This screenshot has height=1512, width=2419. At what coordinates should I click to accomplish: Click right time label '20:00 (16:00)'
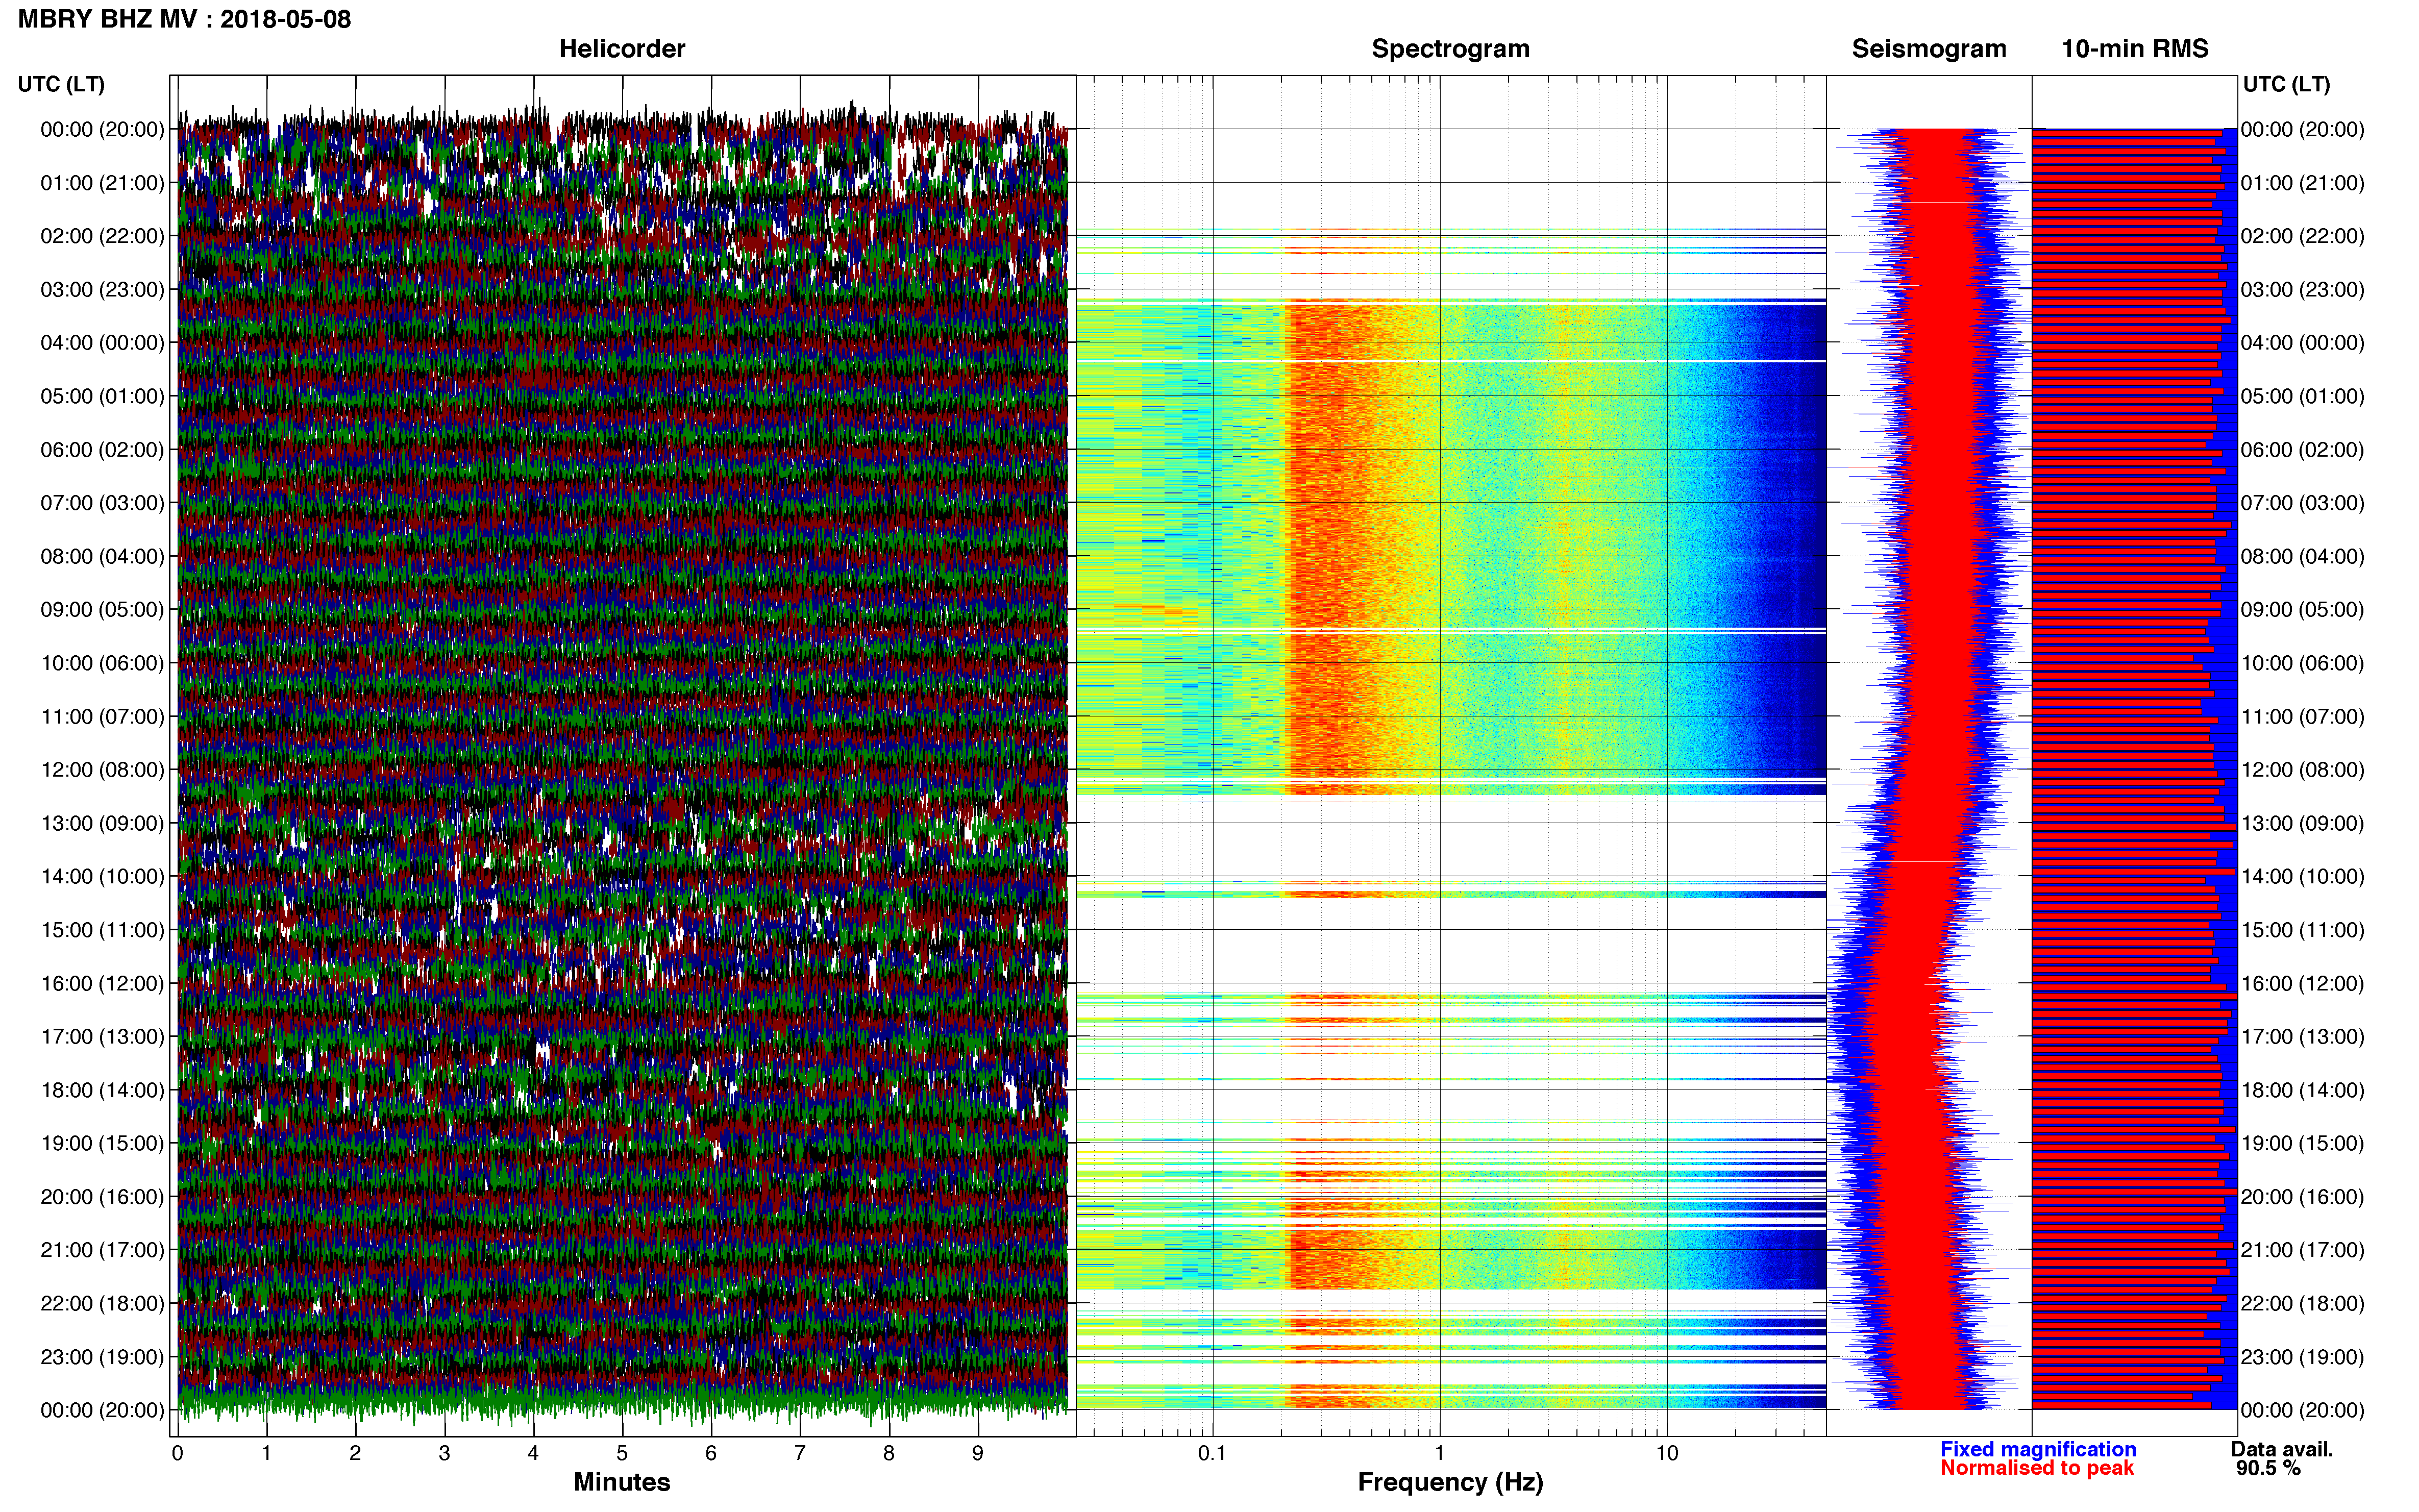click(x=2303, y=1197)
